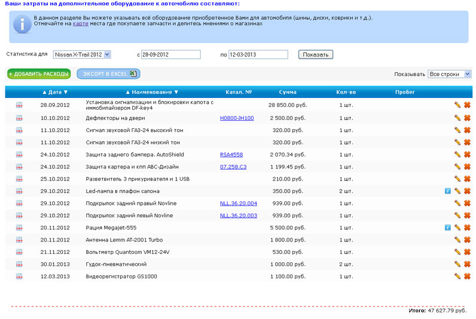Delete the Вольтметр Quantoom VM12-24V entry
The height and width of the screenshot is (319, 476).
pos(467,252)
